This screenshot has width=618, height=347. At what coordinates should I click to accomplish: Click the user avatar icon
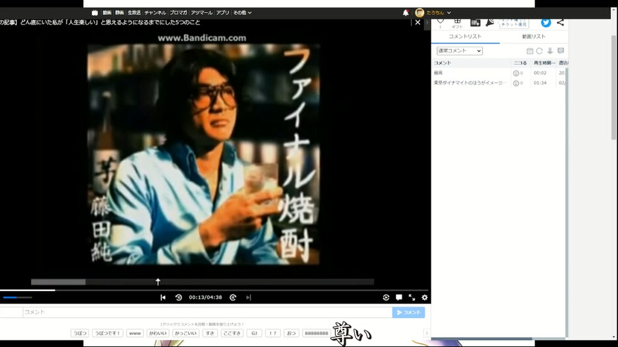pos(419,13)
